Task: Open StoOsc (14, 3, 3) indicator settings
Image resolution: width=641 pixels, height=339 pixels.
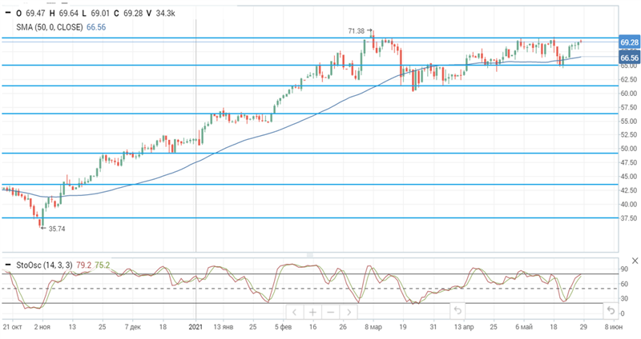Action: point(44,265)
